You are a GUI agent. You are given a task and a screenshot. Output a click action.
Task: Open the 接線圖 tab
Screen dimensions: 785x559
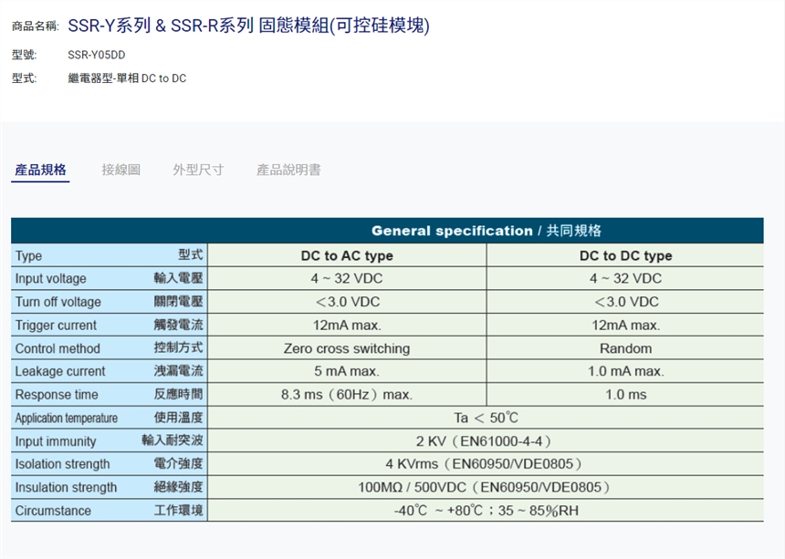121,170
